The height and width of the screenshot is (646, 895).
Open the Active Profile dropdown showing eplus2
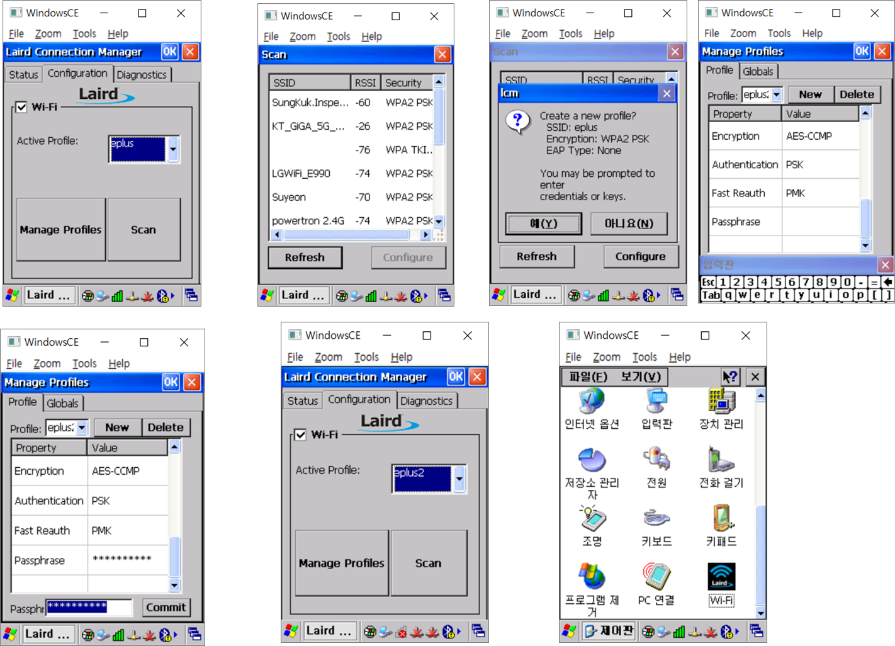tap(459, 479)
